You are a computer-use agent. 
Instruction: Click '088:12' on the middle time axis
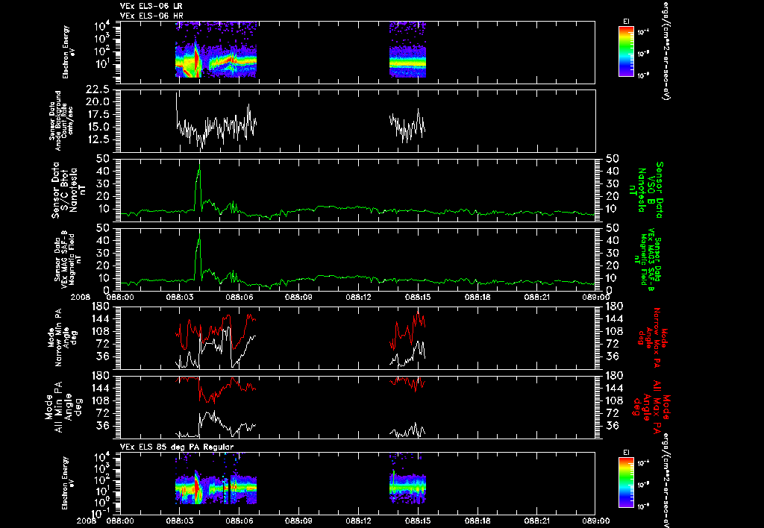pos(358,297)
